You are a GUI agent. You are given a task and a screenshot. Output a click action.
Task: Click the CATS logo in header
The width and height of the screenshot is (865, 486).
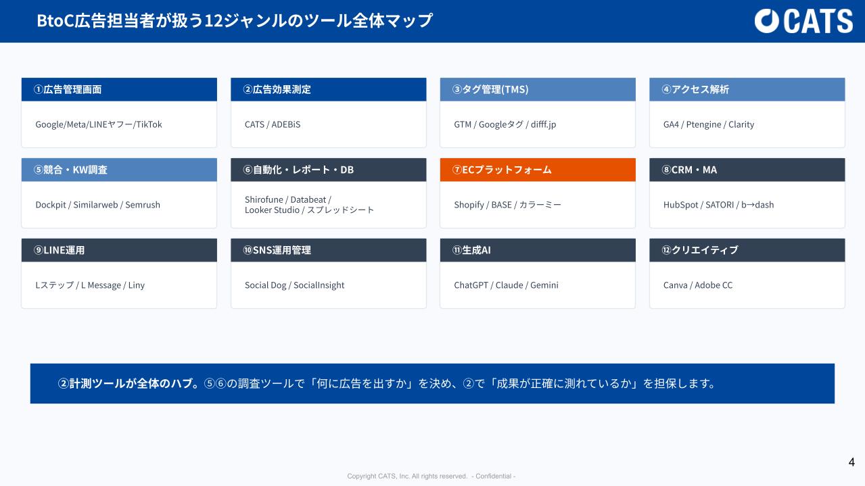[x=803, y=21]
